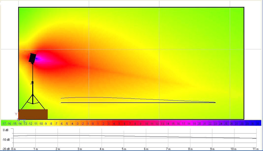Click the 0 dB label on the level graph
The height and width of the screenshot is (151, 263).
click(6, 130)
